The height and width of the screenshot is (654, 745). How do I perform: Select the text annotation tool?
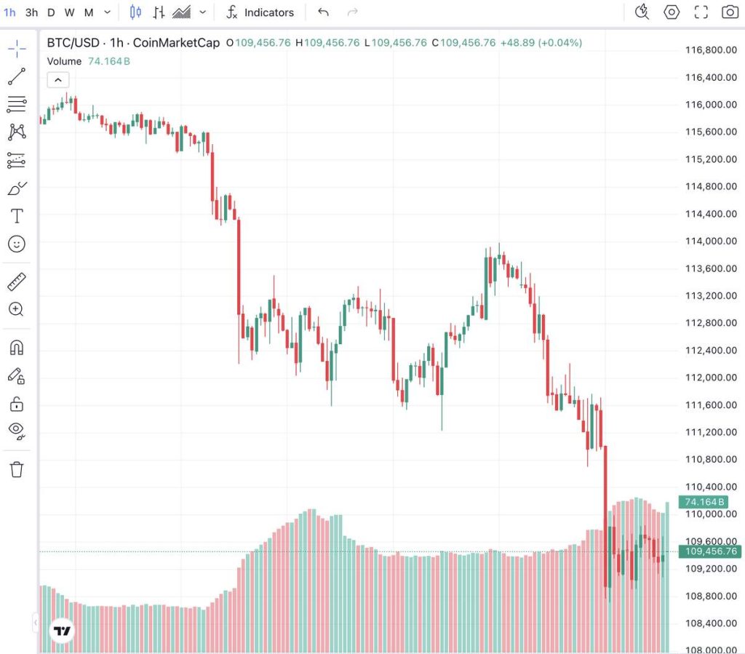(x=16, y=215)
